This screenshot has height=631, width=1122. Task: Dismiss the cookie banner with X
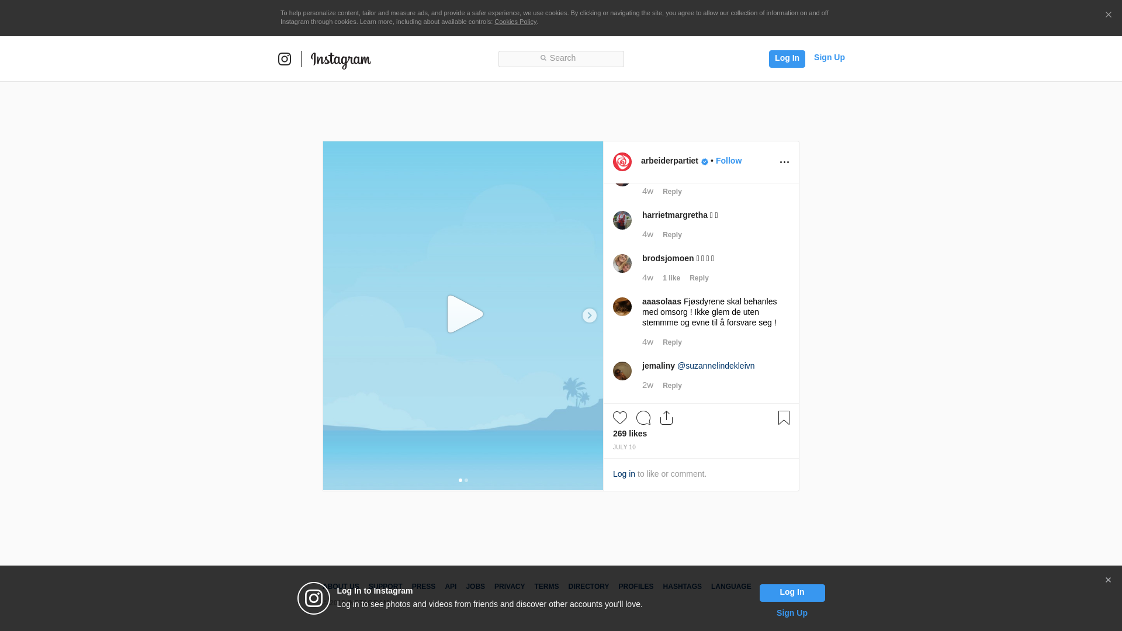(x=1108, y=15)
